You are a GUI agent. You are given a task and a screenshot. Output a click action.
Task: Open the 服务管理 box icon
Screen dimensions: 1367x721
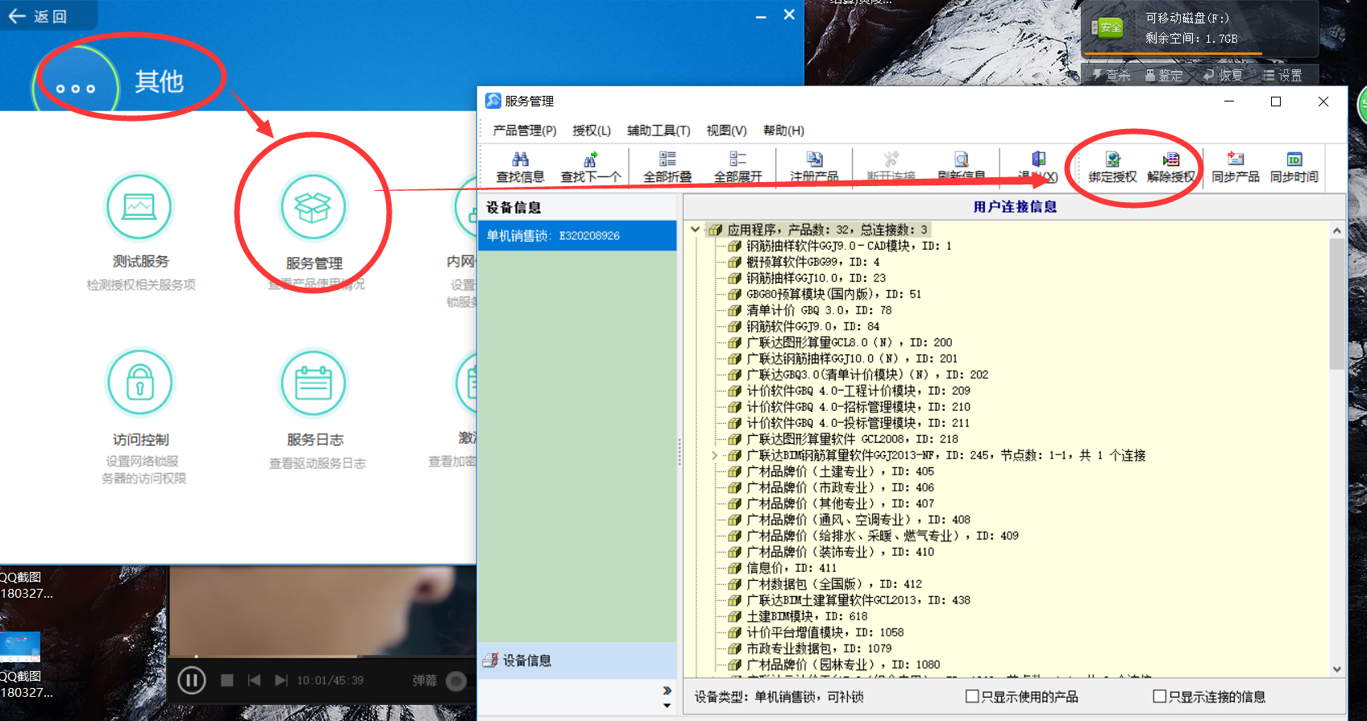click(313, 207)
